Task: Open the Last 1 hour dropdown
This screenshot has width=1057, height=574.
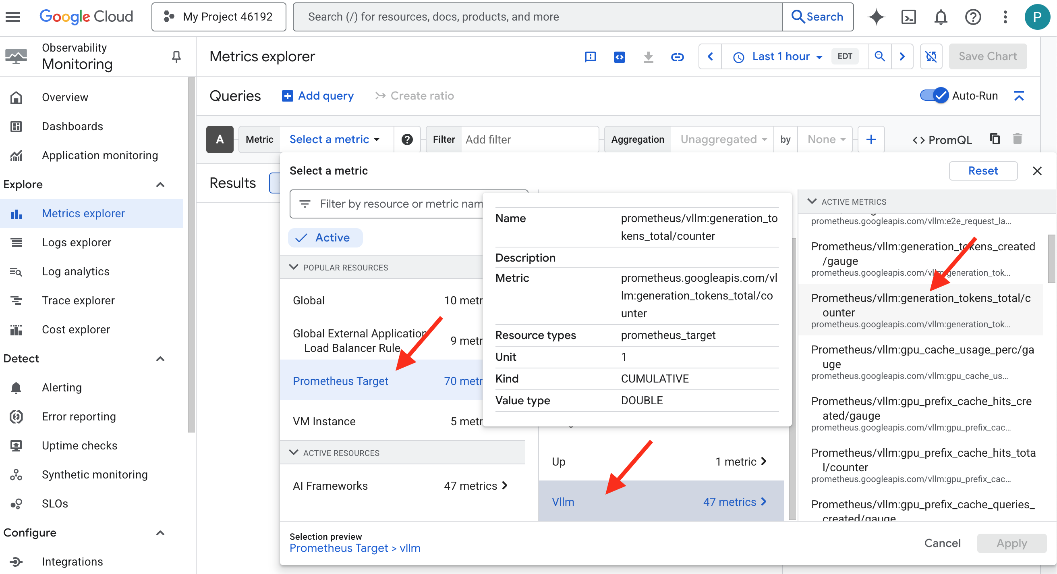Action: (x=781, y=57)
